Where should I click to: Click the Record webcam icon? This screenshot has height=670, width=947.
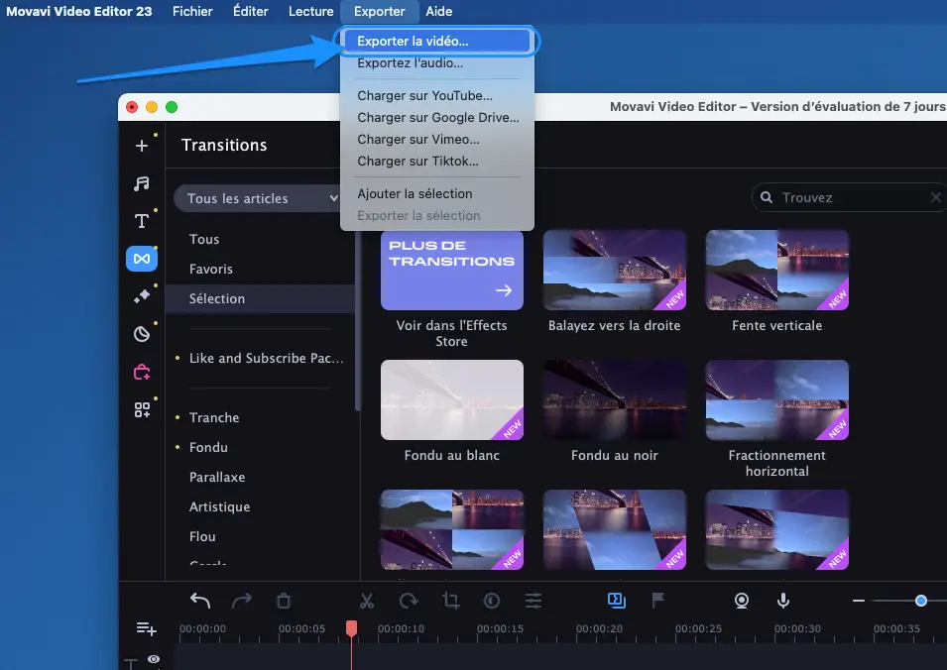tap(741, 601)
